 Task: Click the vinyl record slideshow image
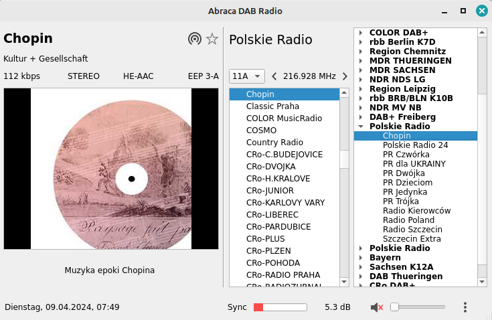click(111, 169)
